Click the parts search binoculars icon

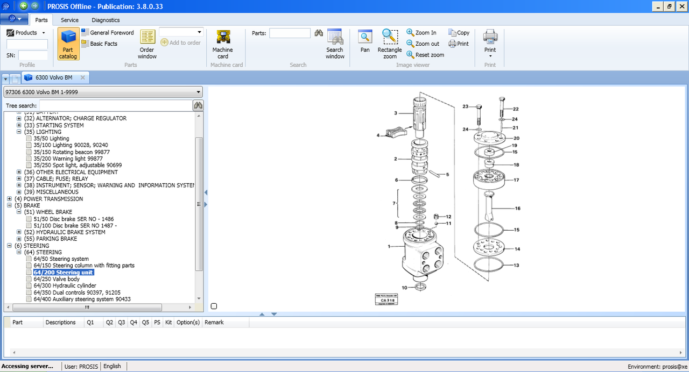click(x=319, y=33)
